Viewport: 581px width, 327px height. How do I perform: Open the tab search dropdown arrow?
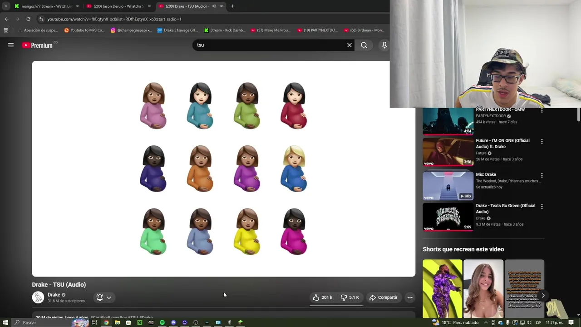(x=6, y=6)
